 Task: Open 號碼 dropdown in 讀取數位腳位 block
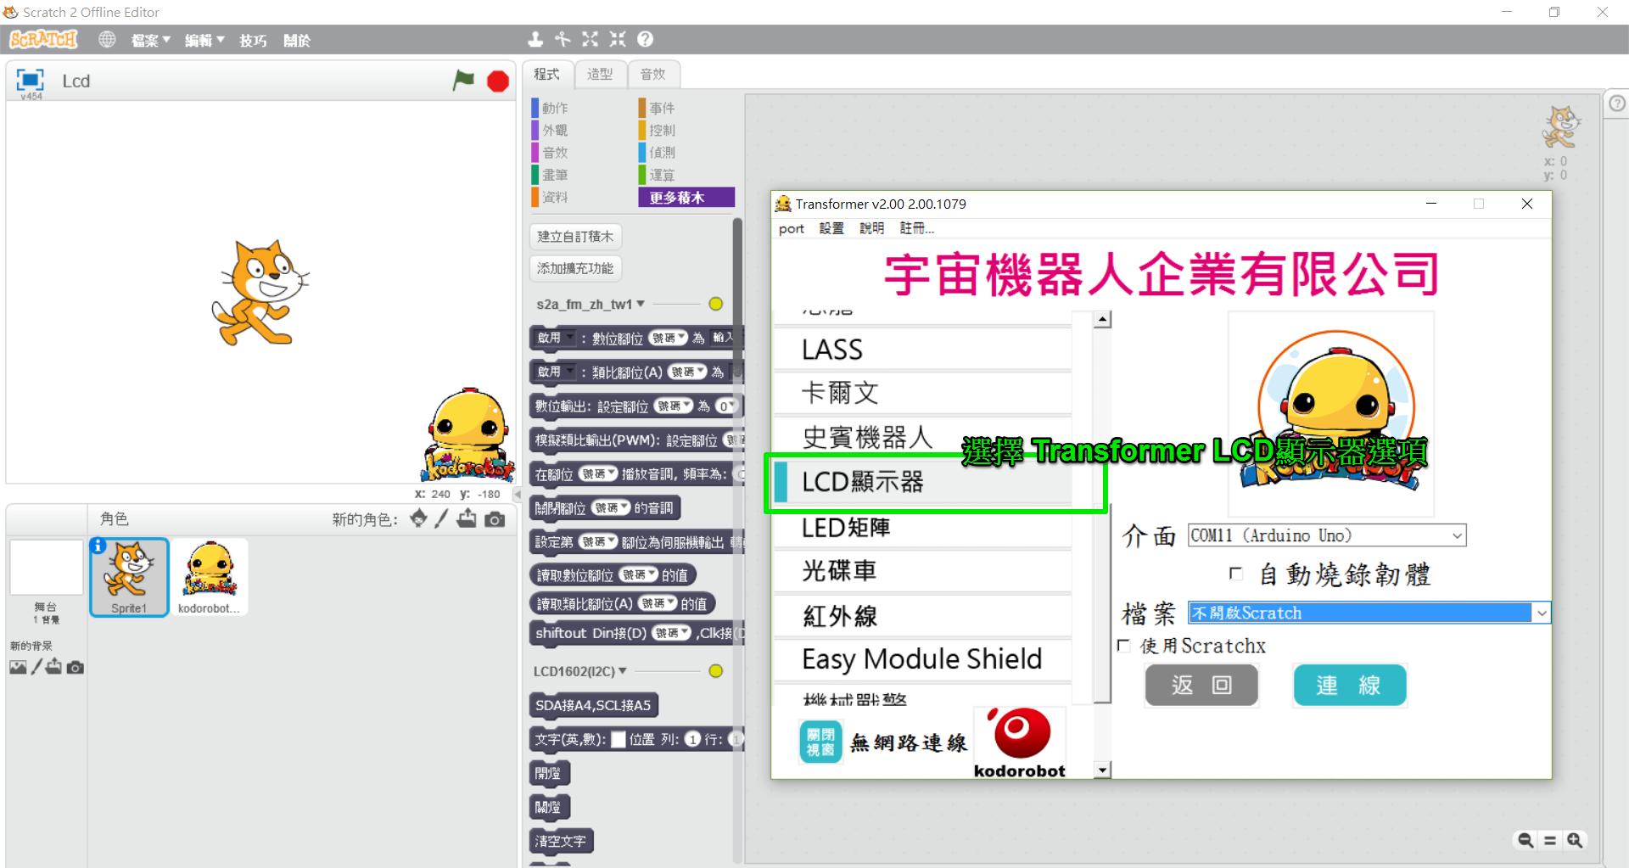pyautogui.click(x=639, y=575)
